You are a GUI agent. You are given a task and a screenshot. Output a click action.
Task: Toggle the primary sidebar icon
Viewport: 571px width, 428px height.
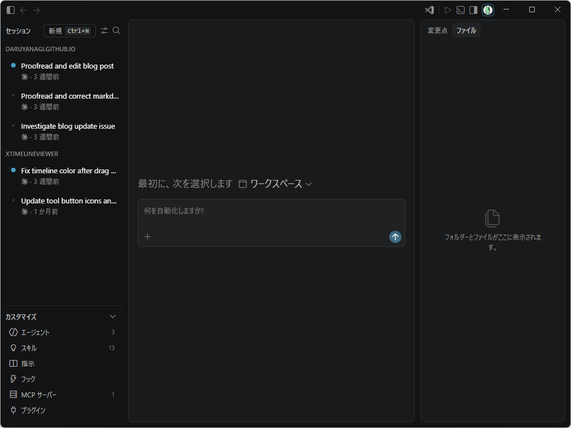pos(11,10)
